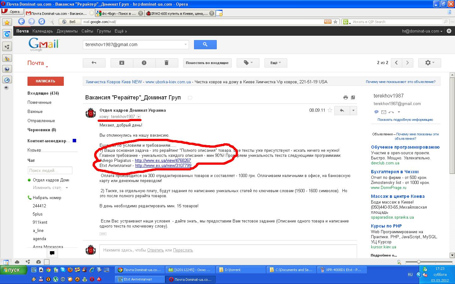
Task: Open Группы in the Google bar
Action: [104, 31]
